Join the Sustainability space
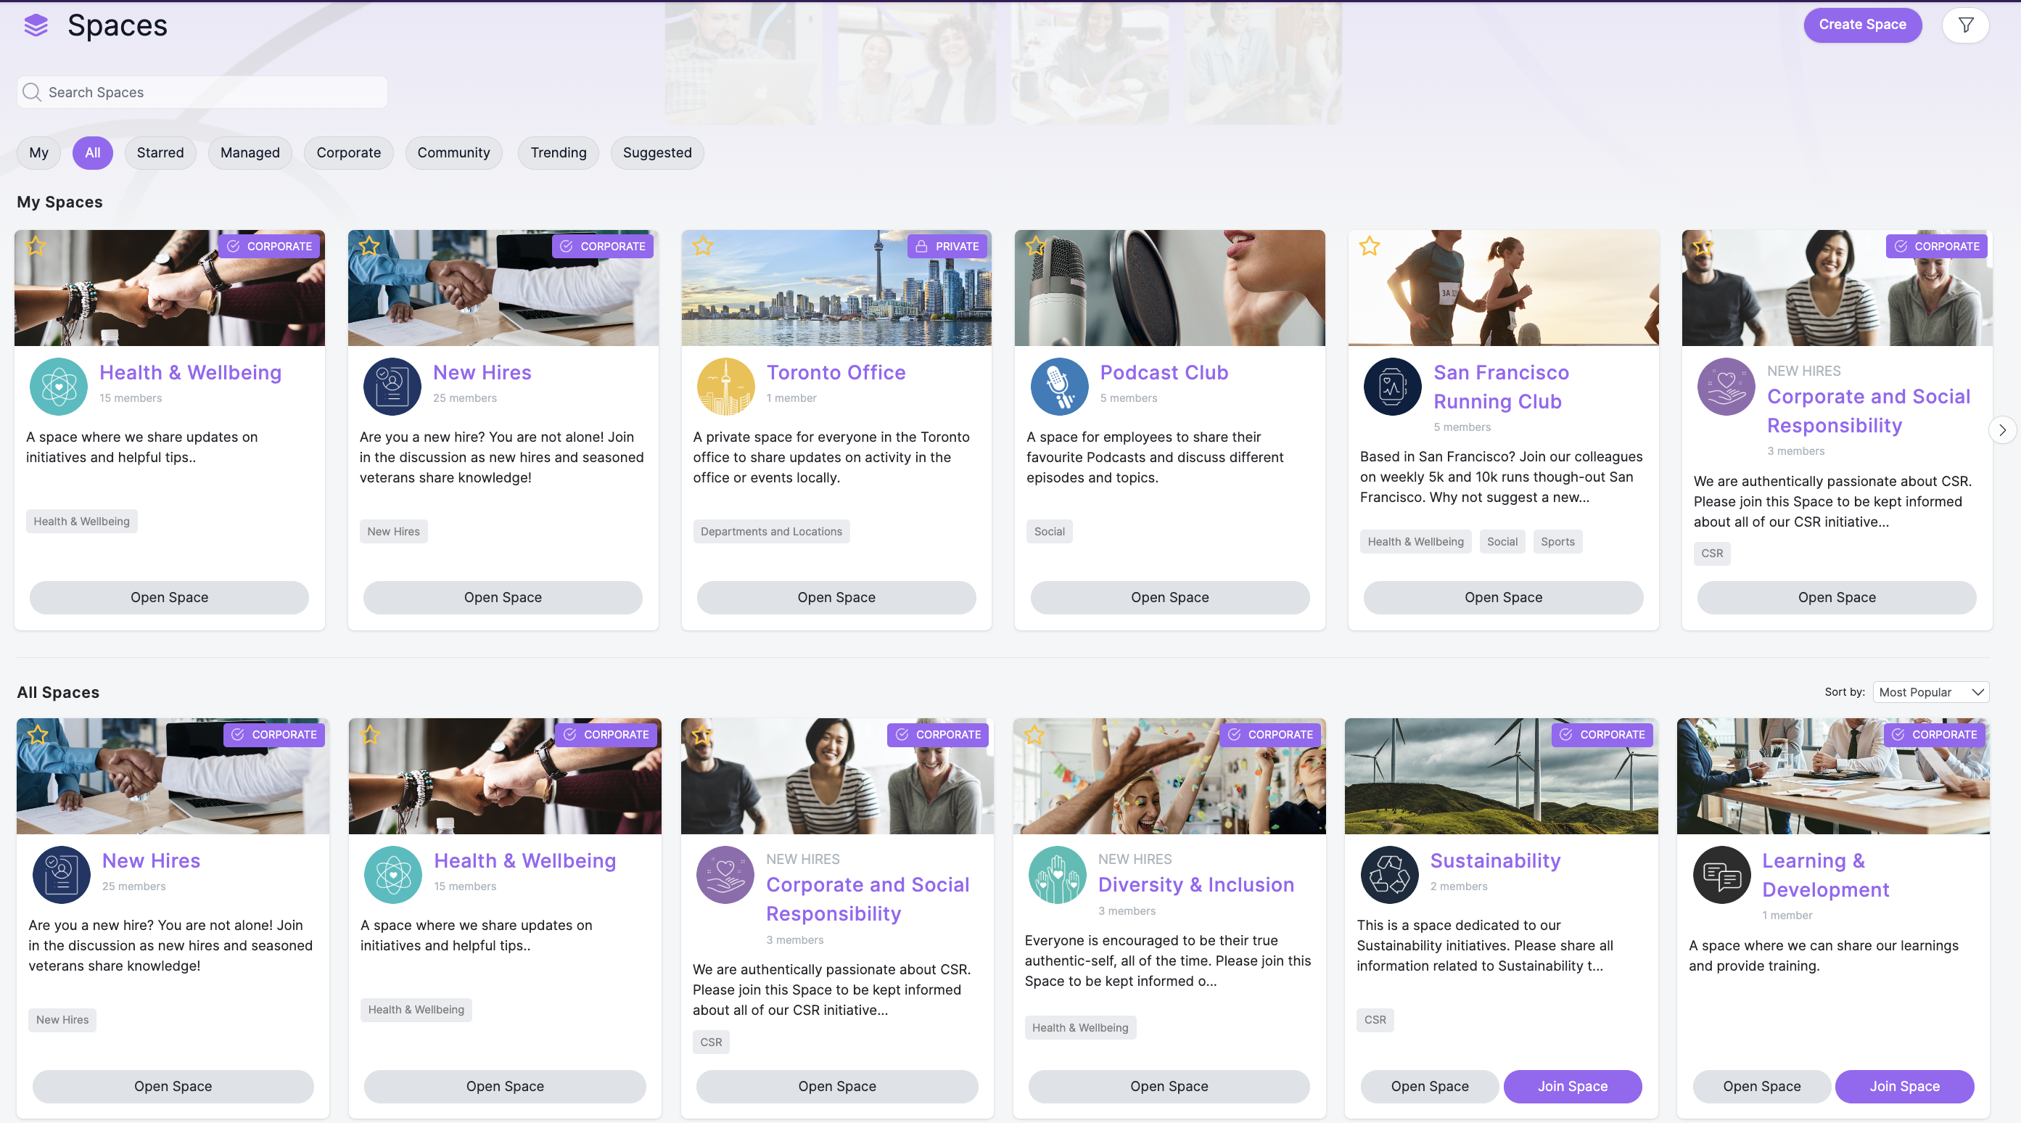This screenshot has width=2021, height=1123. [x=1572, y=1086]
